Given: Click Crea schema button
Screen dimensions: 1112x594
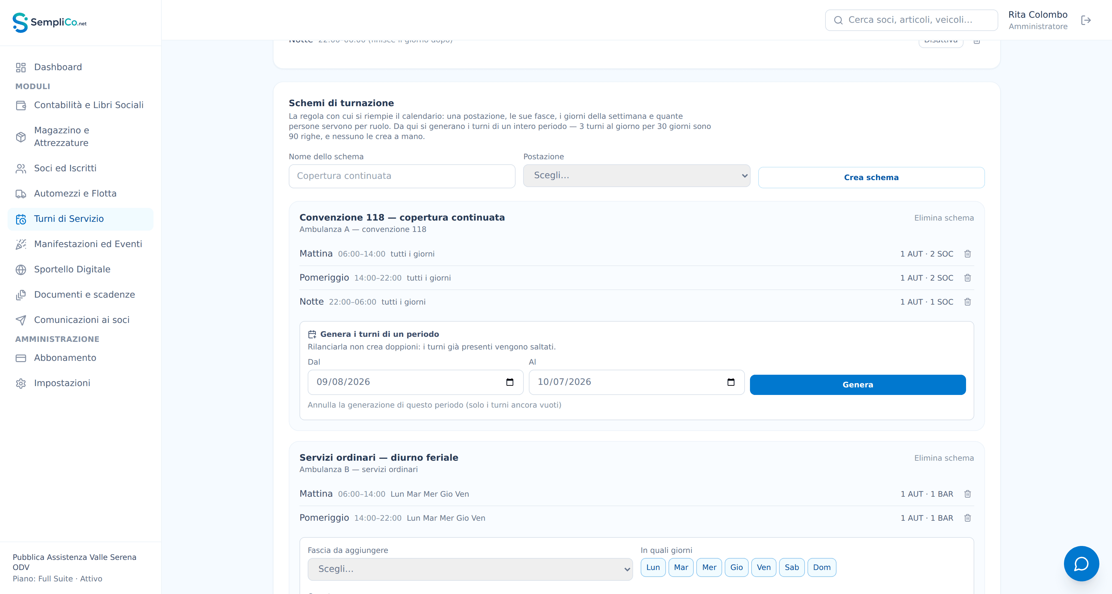Looking at the screenshot, I should 871,178.
